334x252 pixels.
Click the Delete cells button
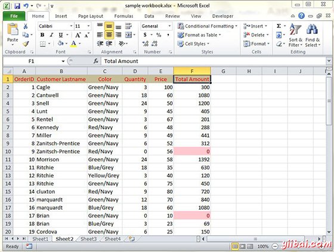point(256,35)
